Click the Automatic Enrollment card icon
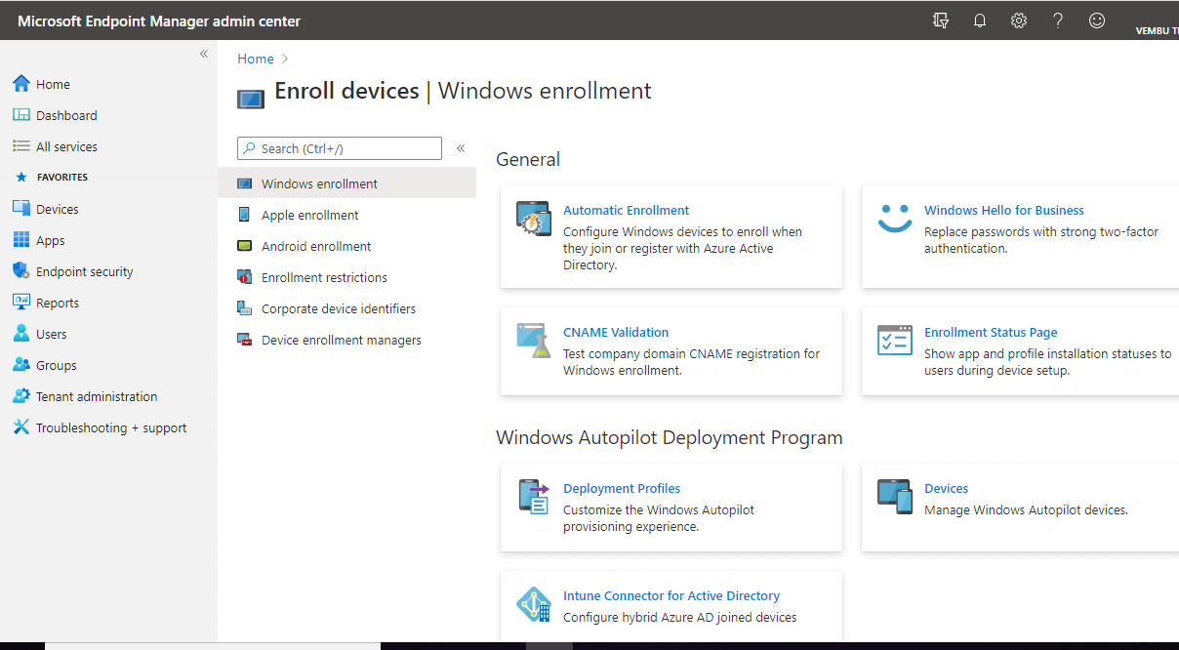The width and height of the screenshot is (1179, 650). [534, 219]
